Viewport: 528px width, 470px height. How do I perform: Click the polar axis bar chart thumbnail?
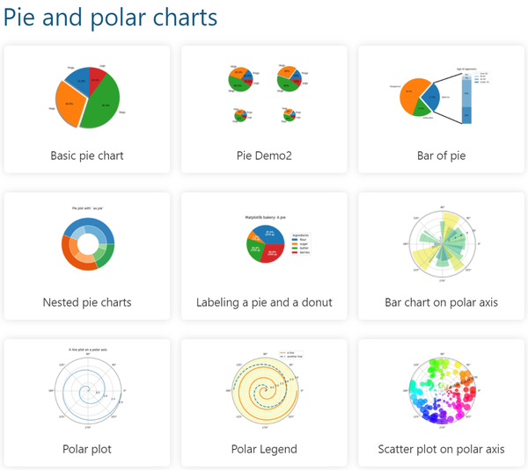click(x=440, y=242)
